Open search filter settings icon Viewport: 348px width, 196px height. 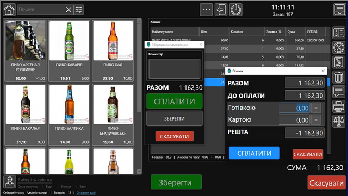pyautogui.click(x=78, y=10)
